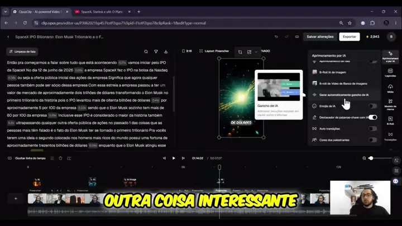Open a new browser tab
This screenshot has height=226, width=402.
coord(138,12)
